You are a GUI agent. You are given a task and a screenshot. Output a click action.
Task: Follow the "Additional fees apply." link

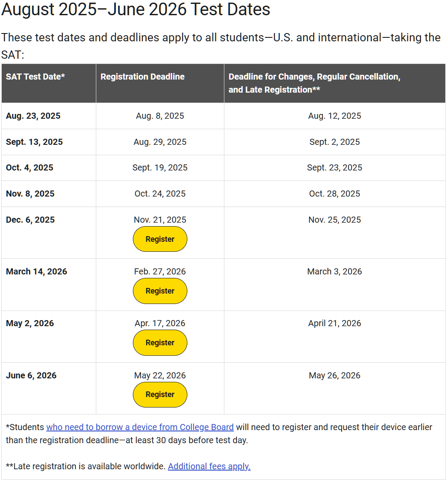tap(209, 466)
